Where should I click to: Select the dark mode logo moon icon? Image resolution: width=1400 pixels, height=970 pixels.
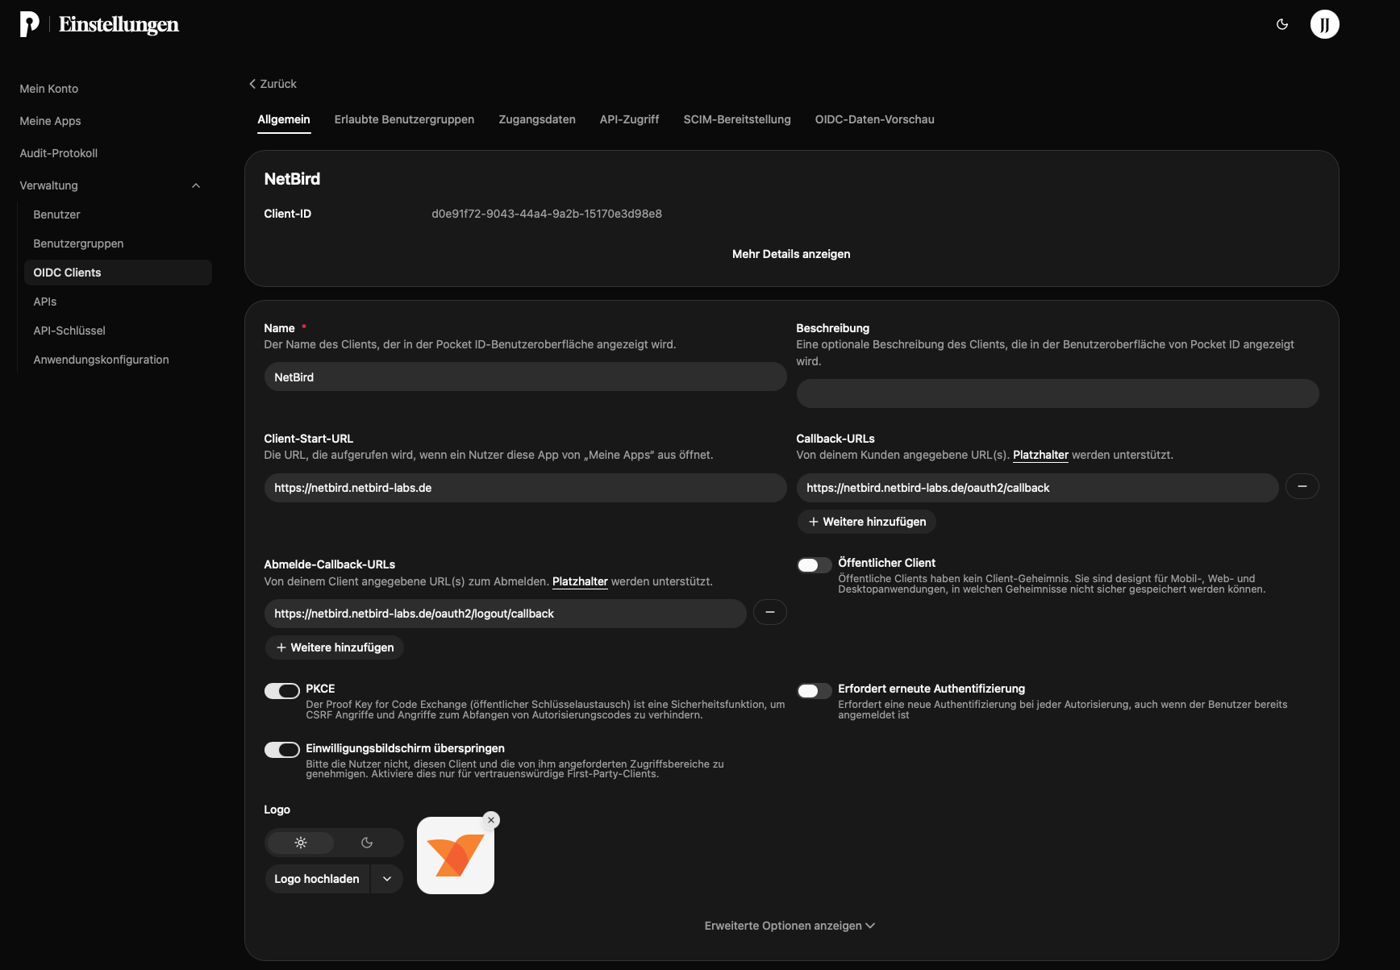click(x=367, y=843)
